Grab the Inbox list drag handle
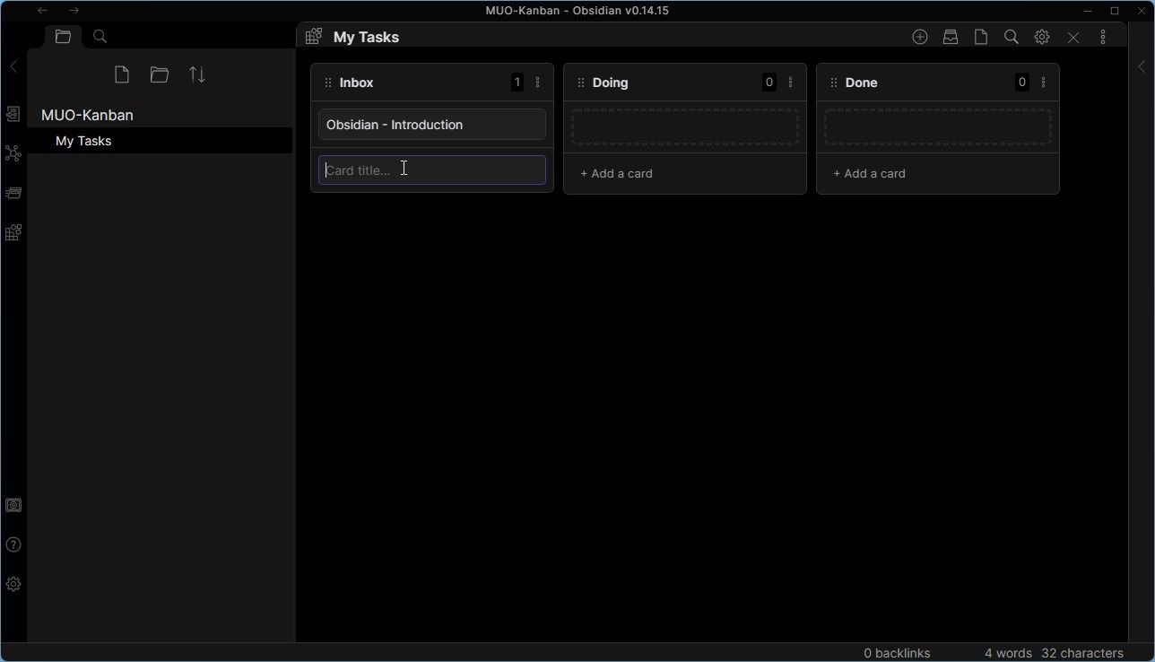This screenshot has height=662, width=1155. coord(328,83)
